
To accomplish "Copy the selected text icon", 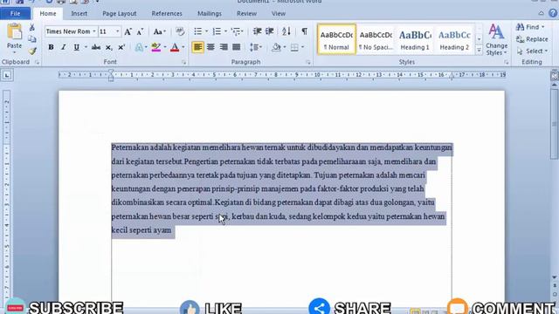I will [32, 39].
